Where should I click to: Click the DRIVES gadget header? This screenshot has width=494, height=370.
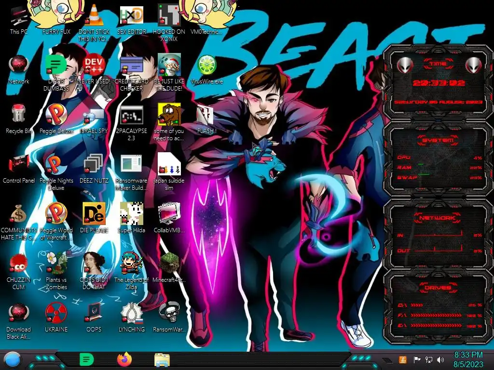[438, 288]
